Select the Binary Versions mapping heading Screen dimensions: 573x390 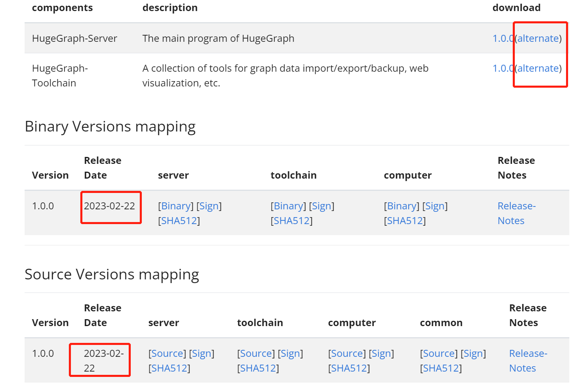[110, 127]
